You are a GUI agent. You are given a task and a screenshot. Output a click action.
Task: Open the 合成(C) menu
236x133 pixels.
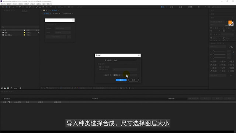click(x=15, y=4)
